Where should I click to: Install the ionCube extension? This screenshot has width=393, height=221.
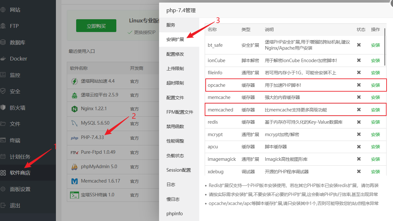[375, 61]
